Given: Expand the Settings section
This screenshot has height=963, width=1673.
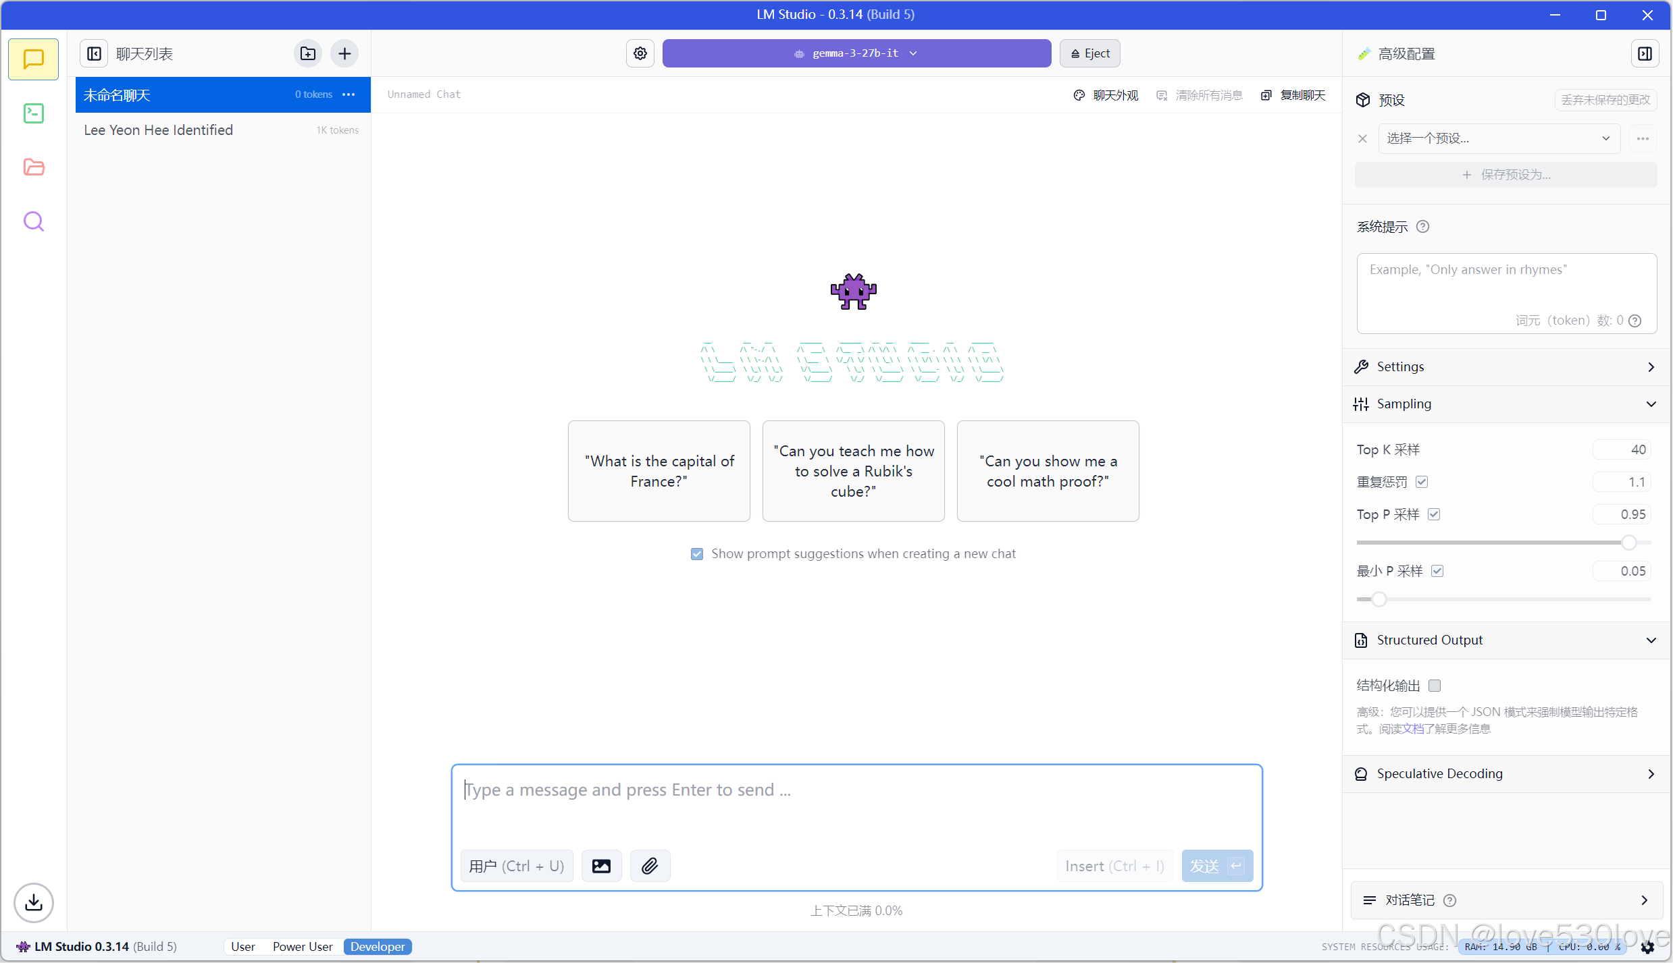Looking at the screenshot, I should click(1506, 367).
